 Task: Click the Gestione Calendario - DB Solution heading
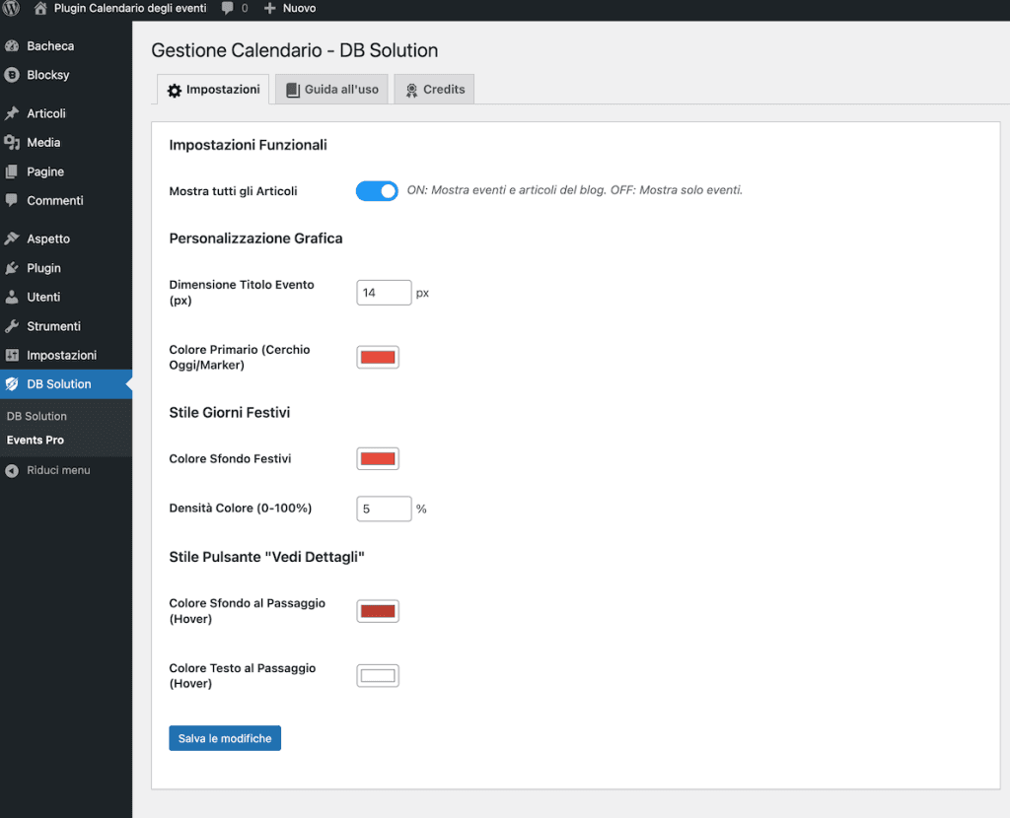tap(294, 50)
